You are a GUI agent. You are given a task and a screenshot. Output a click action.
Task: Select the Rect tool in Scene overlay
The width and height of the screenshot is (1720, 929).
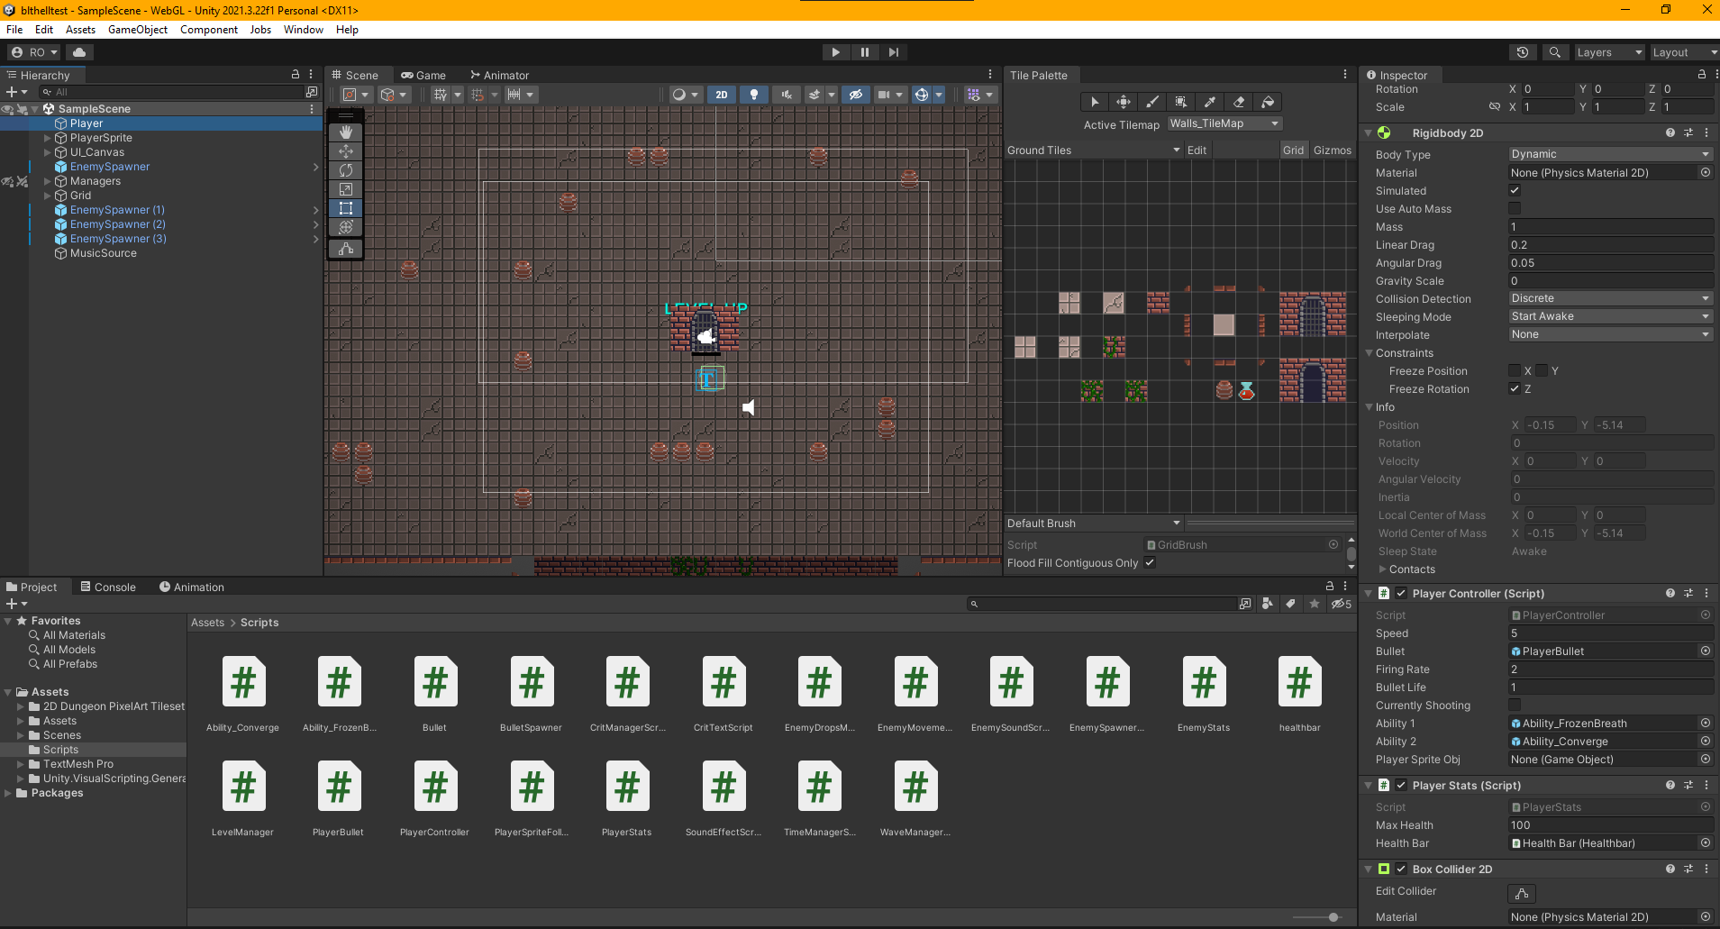click(346, 208)
